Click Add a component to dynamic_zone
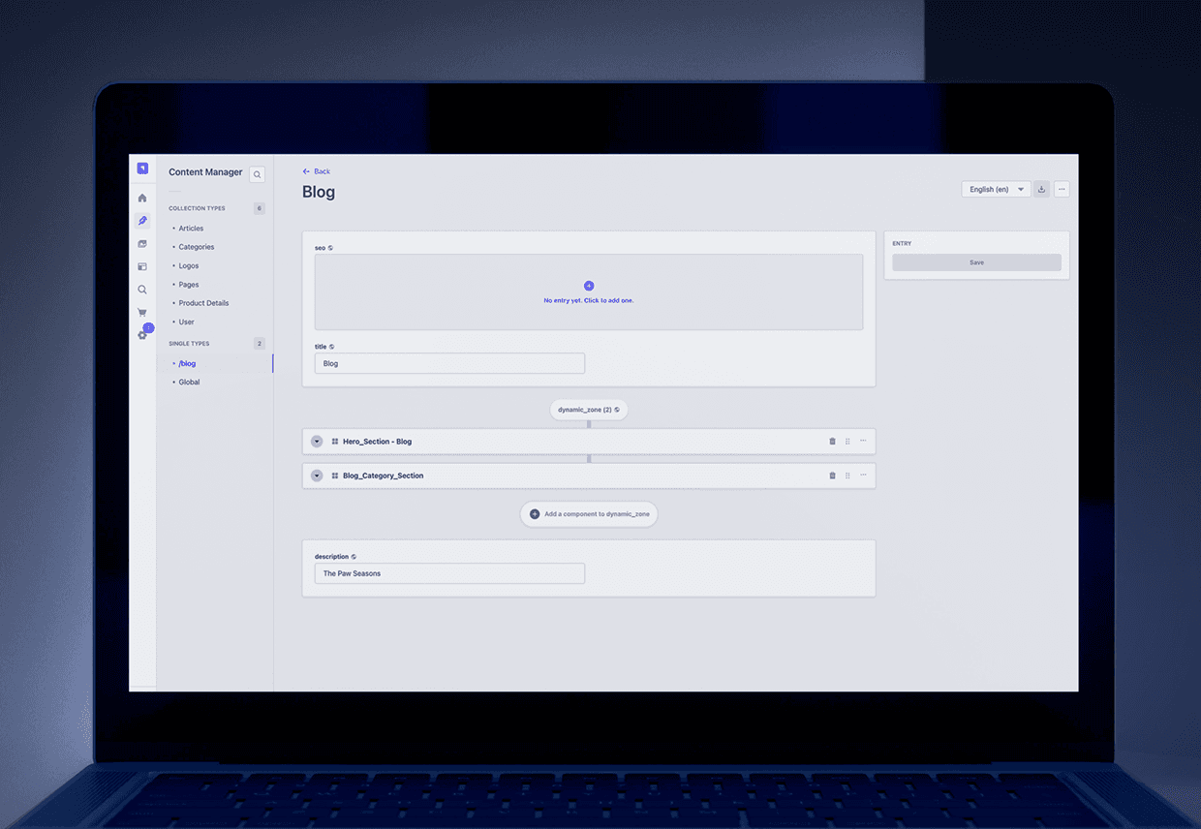 (x=589, y=514)
